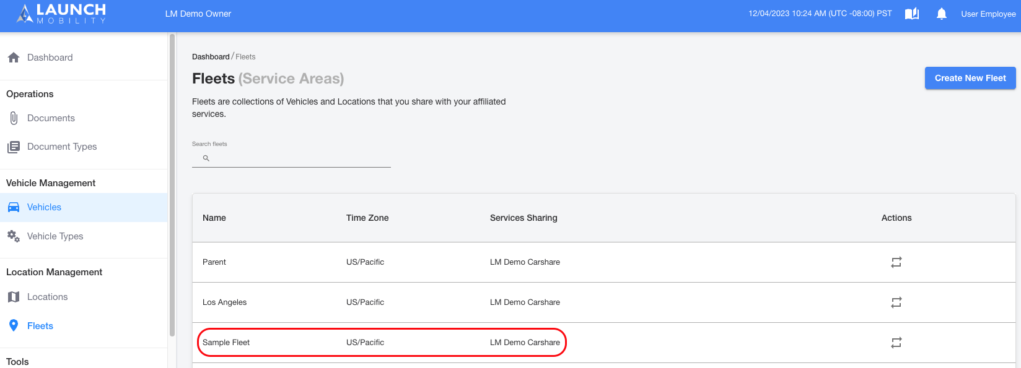Click Create New Fleet button

click(970, 78)
